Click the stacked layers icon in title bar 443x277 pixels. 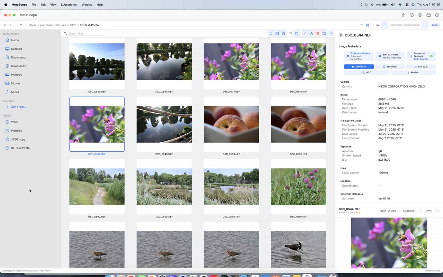(420, 15)
